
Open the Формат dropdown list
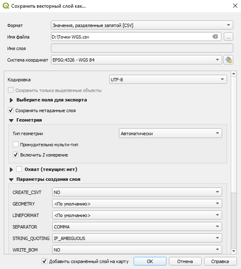pos(142,25)
